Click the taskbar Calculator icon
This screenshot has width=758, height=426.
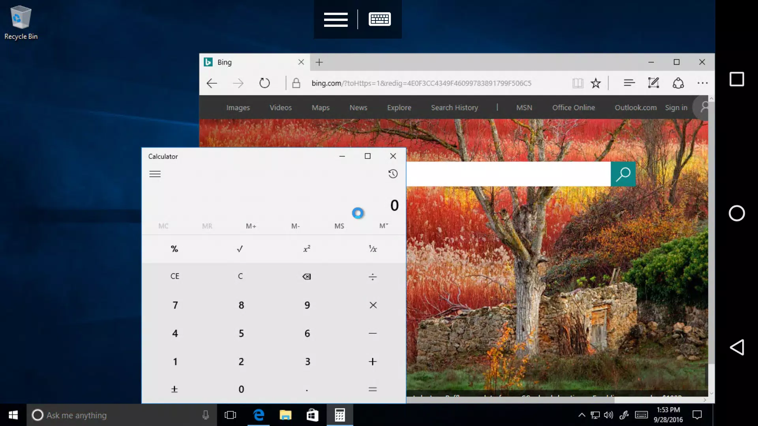pyautogui.click(x=339, y=415)
